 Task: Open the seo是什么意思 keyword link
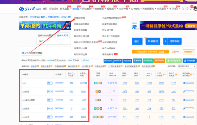coord(29,100)
